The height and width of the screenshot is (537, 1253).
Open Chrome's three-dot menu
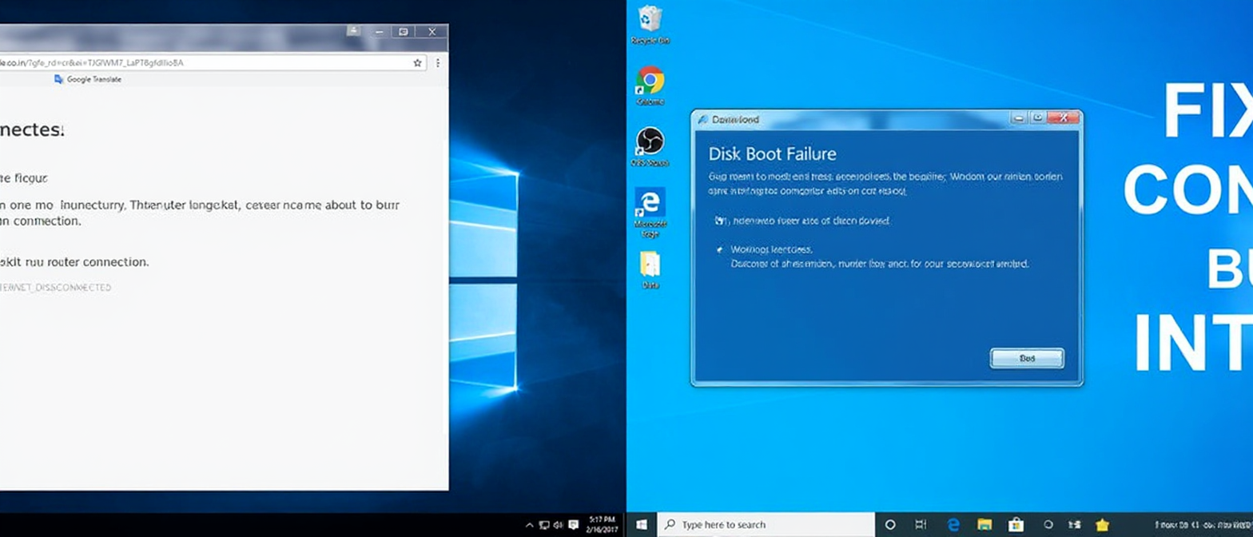pos(437,62)
